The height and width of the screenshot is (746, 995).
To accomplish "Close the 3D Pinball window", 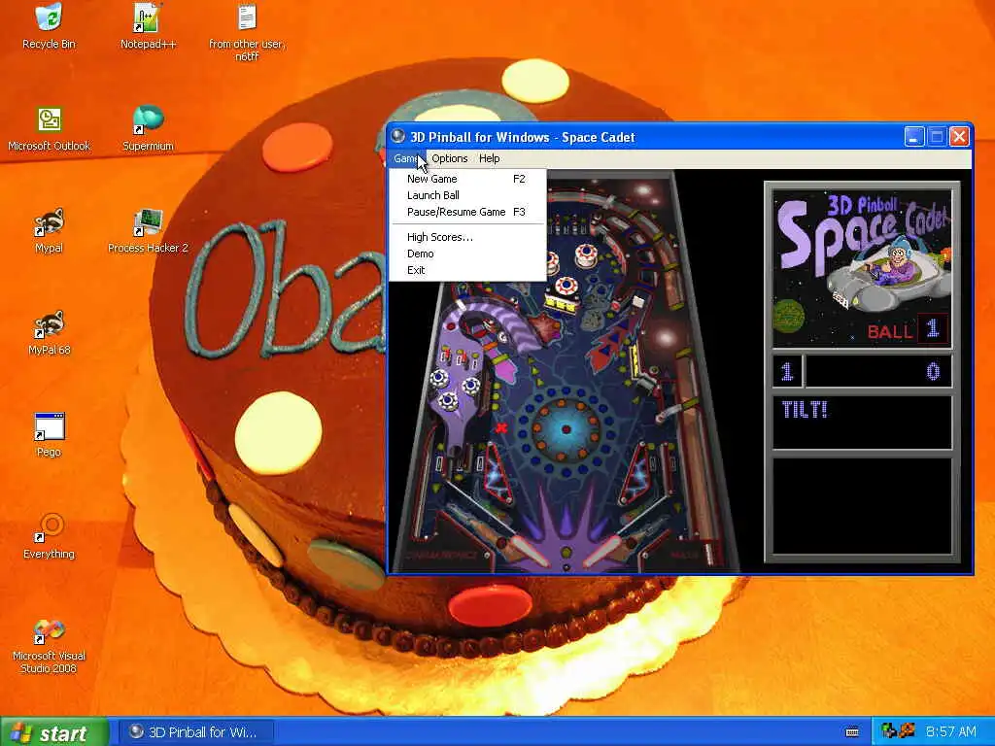I will [959, 136].
